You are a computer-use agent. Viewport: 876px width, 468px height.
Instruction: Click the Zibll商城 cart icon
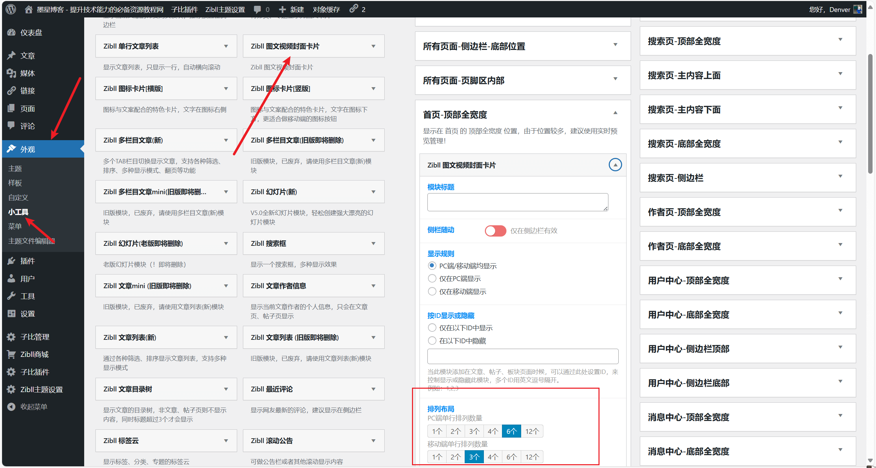(11, 354)
